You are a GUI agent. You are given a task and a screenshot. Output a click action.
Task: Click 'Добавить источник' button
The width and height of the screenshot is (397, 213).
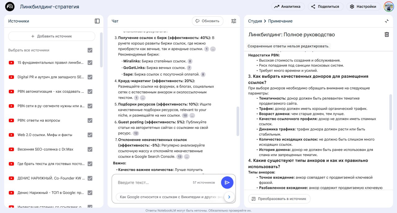(x=51, y=36)
